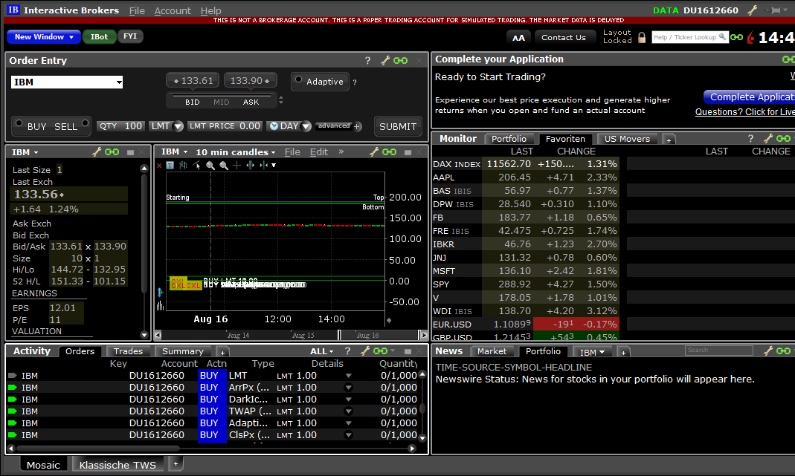Select the text annotation T tool in chart
The height and width of the screenshot is (476, 795).
(x=170, y=165)
